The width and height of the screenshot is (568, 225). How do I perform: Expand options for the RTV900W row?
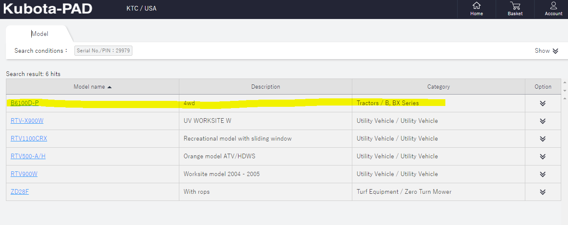(543, 174)
